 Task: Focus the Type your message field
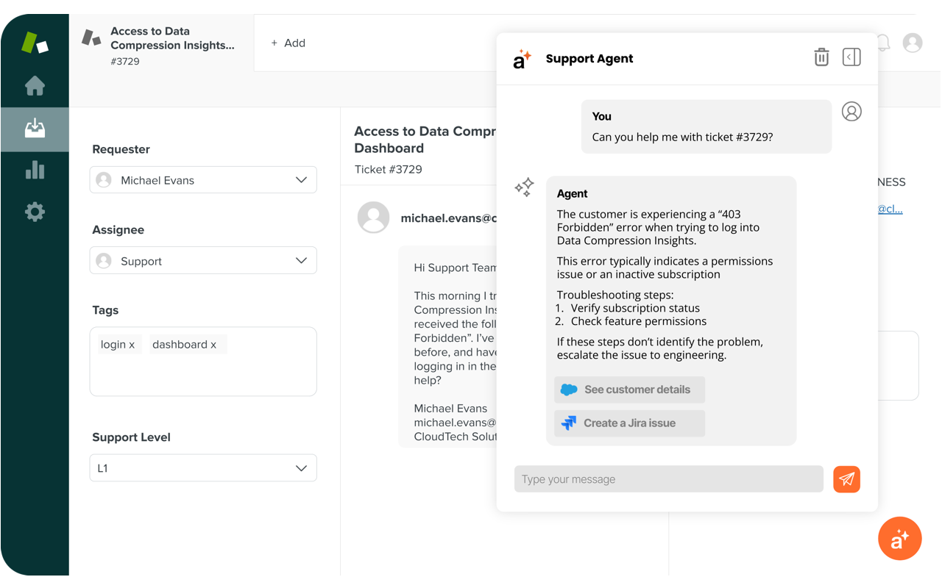pos(668,479)
